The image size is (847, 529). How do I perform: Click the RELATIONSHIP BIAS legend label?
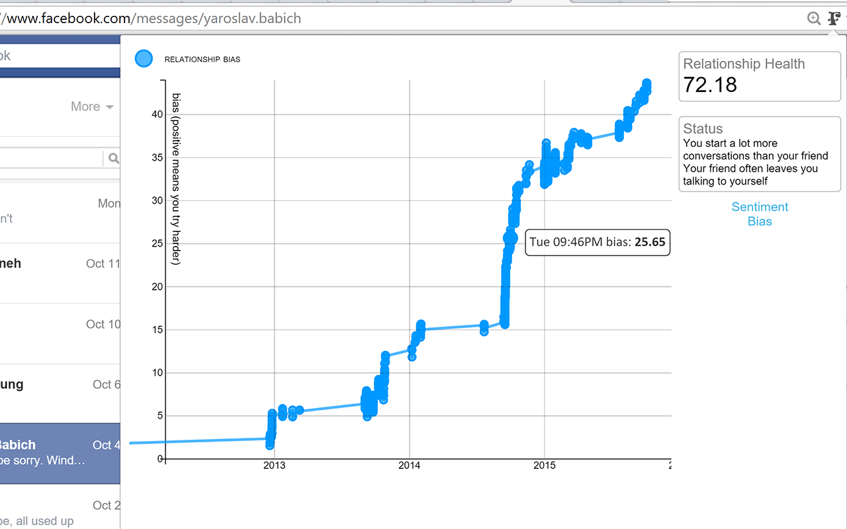click(202, 60)
